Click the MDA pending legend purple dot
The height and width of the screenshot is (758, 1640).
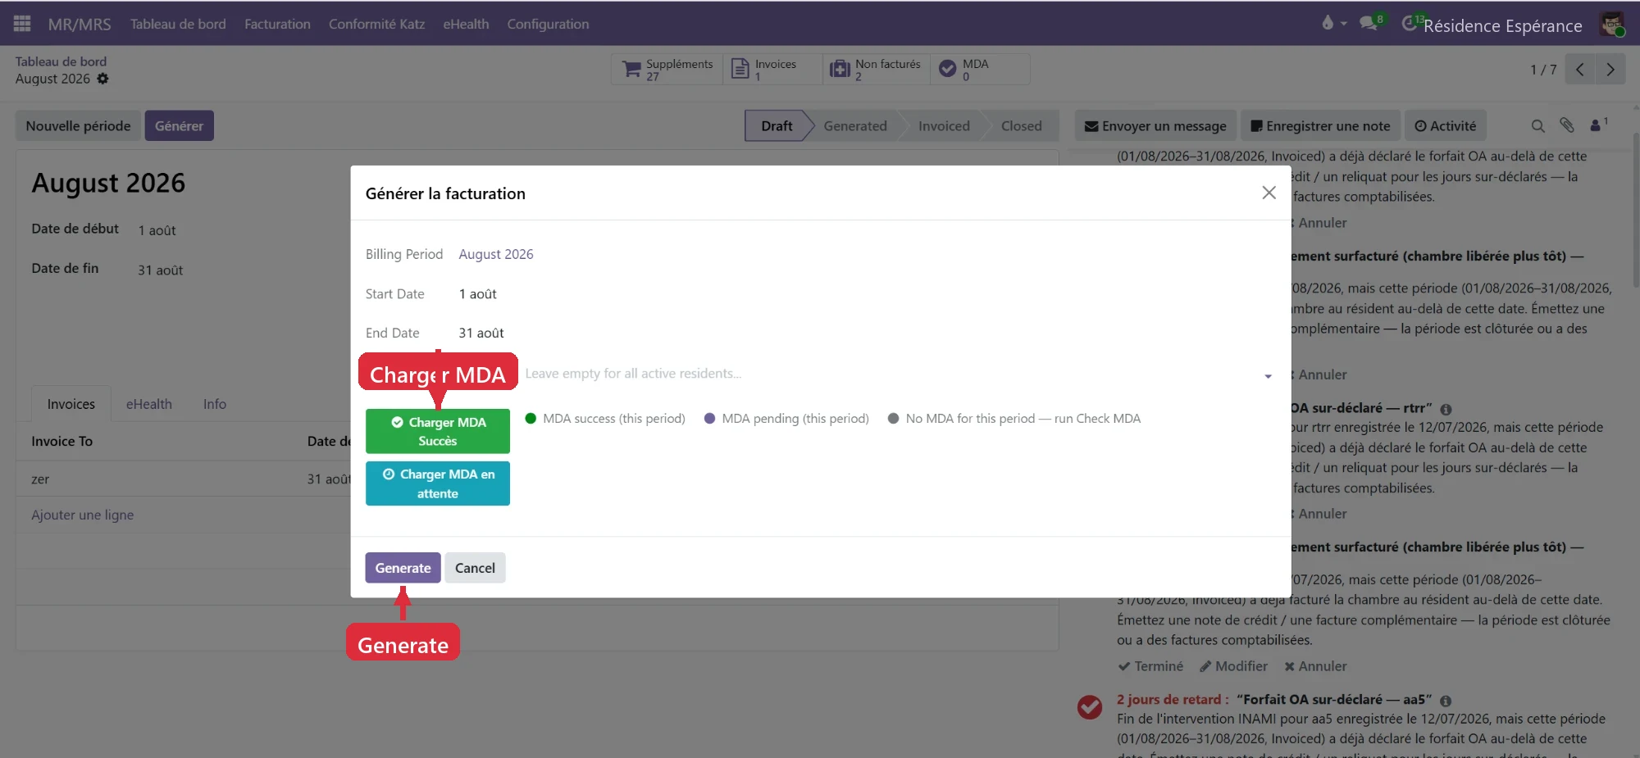(x=709, y=418)
